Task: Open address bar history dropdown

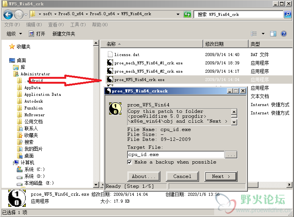Action: (178, 14)
